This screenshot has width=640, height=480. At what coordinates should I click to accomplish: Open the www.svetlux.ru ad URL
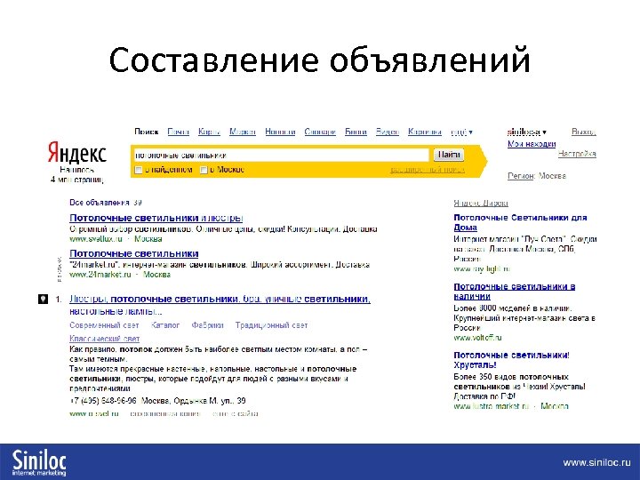pyautogui.click(x=96, y=239)
